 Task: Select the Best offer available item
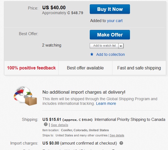(x=85, y=68)
